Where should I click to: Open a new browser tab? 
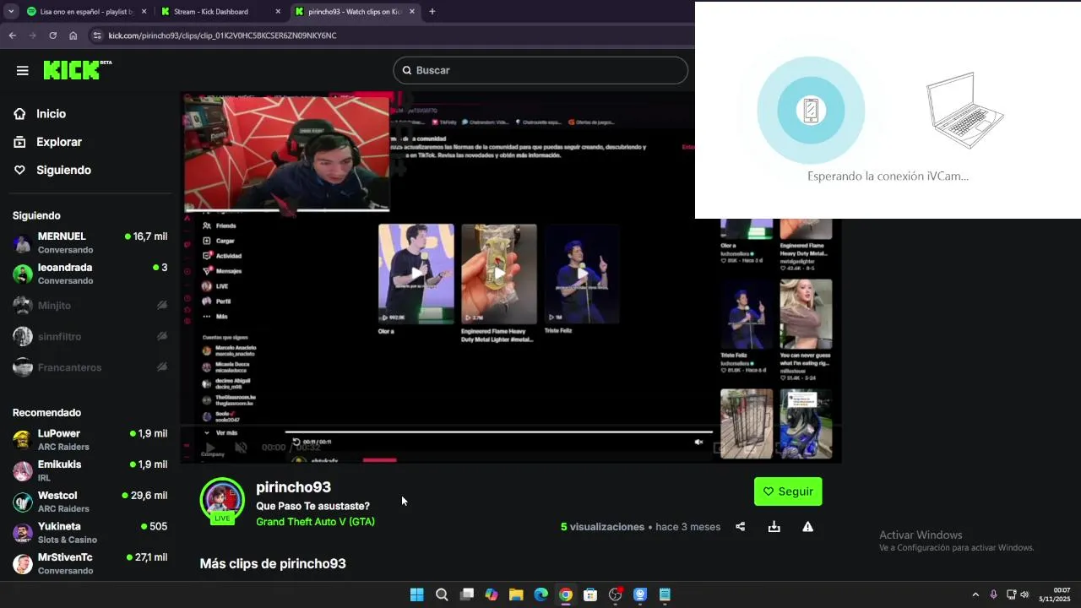(432, 12)
